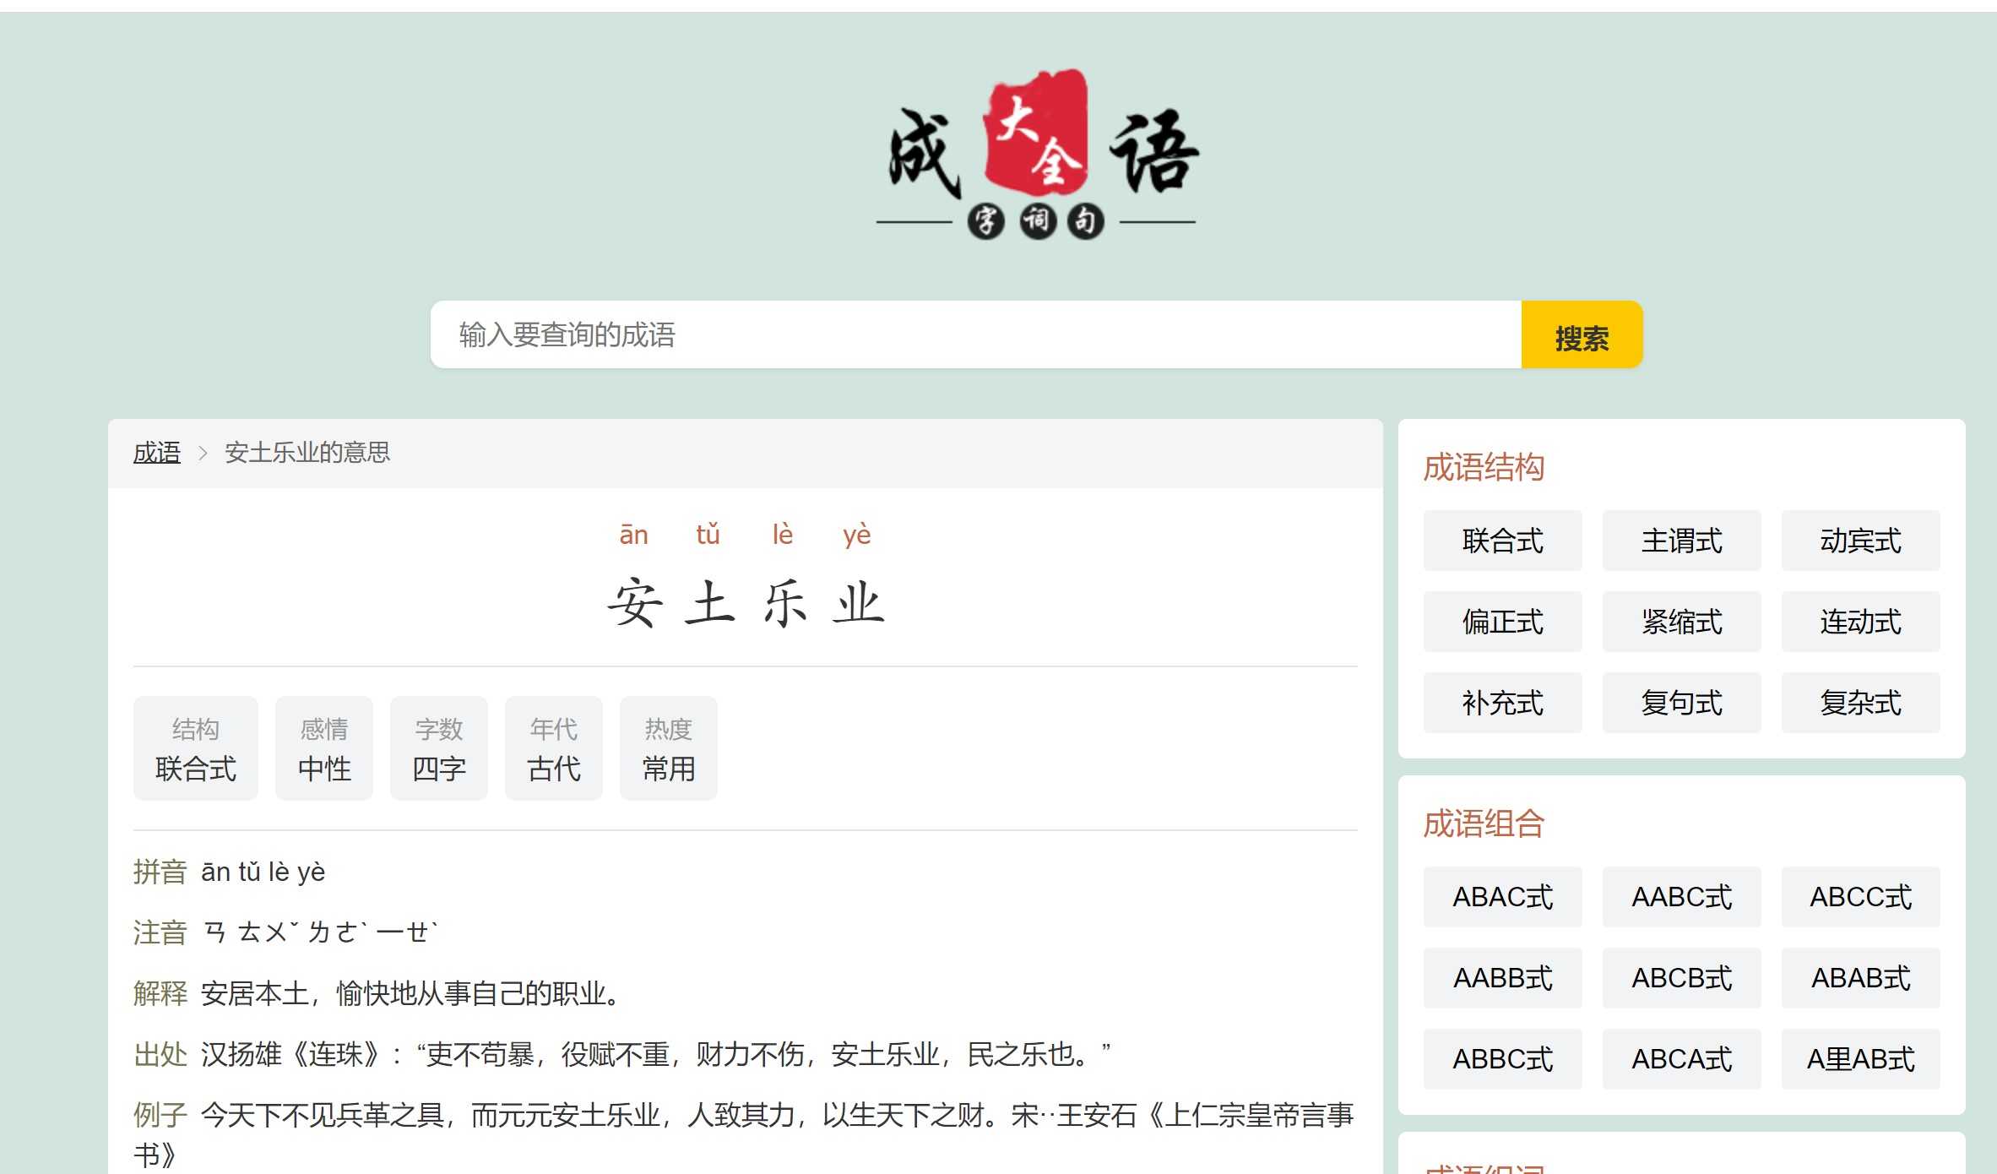
Task: Click the 出处 source line from 汉扬雄《连珠》
Action: (655, 1054)
